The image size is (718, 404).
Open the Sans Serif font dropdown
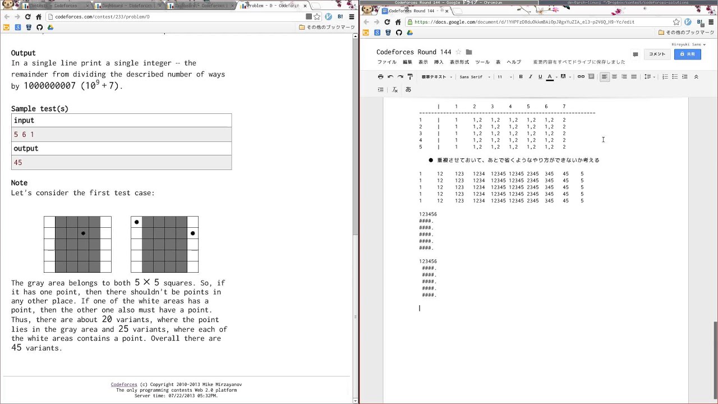(x=475, y=77)
